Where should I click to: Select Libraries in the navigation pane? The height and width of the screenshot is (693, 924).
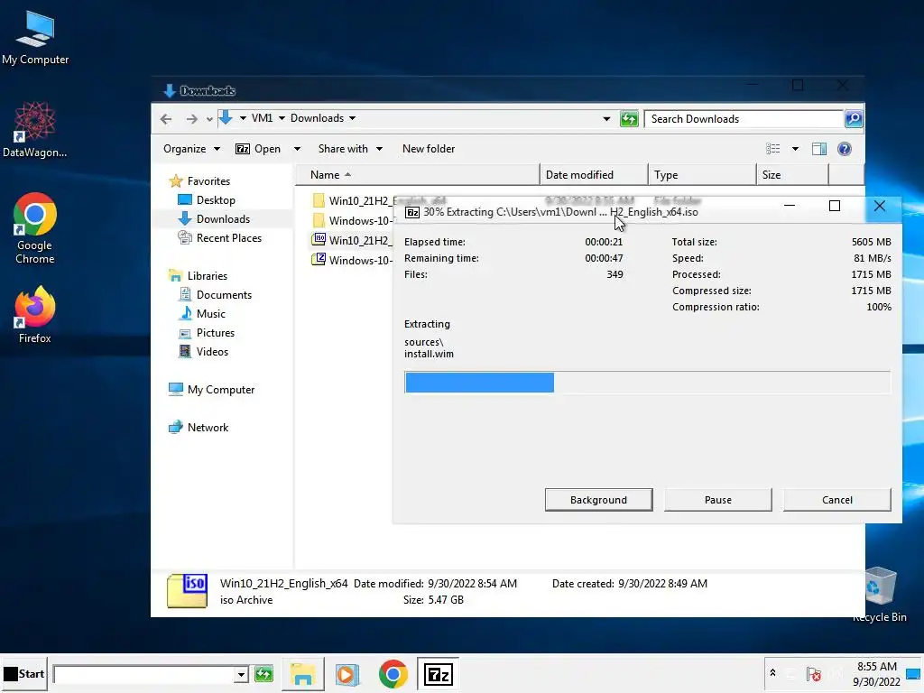[x=199, y=276]
